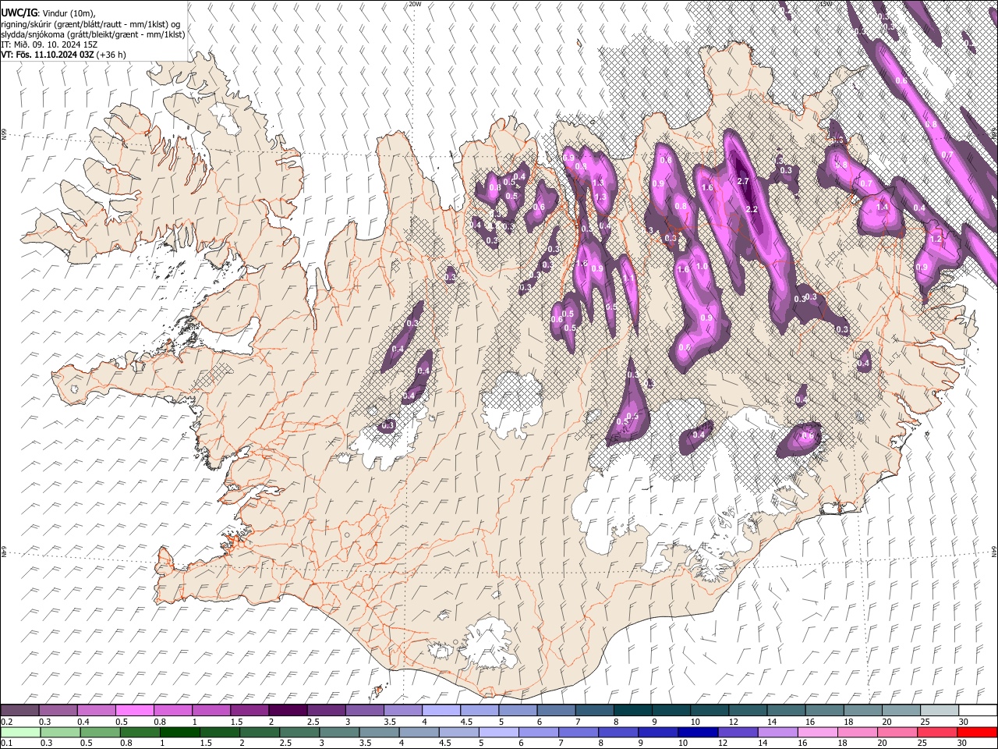Select the bright pink snow legend swatch at 0.5

coord(135,710)
